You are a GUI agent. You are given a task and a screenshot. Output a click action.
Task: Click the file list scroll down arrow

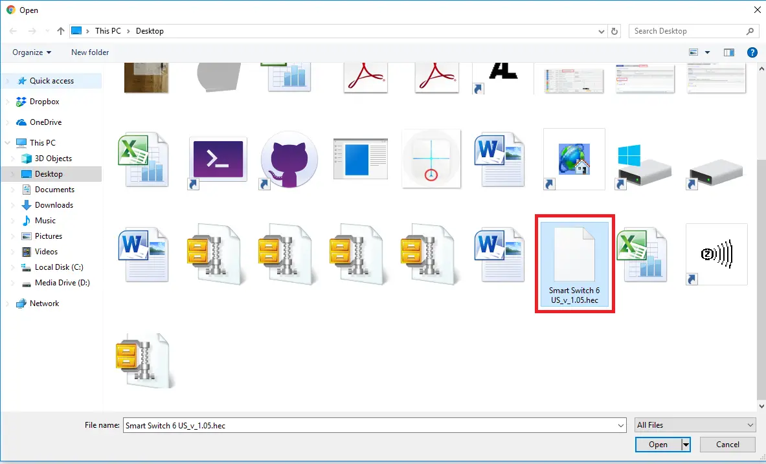pyautogui.click(x=761, y=406)
